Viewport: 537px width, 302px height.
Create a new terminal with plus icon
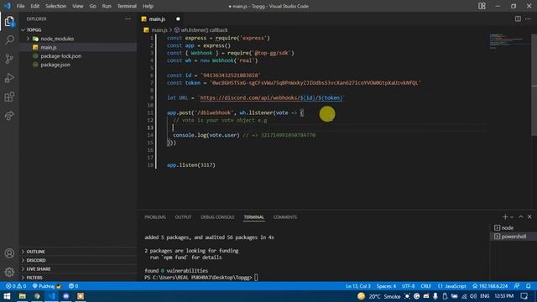pyautogui.click(x=505, y=216)
